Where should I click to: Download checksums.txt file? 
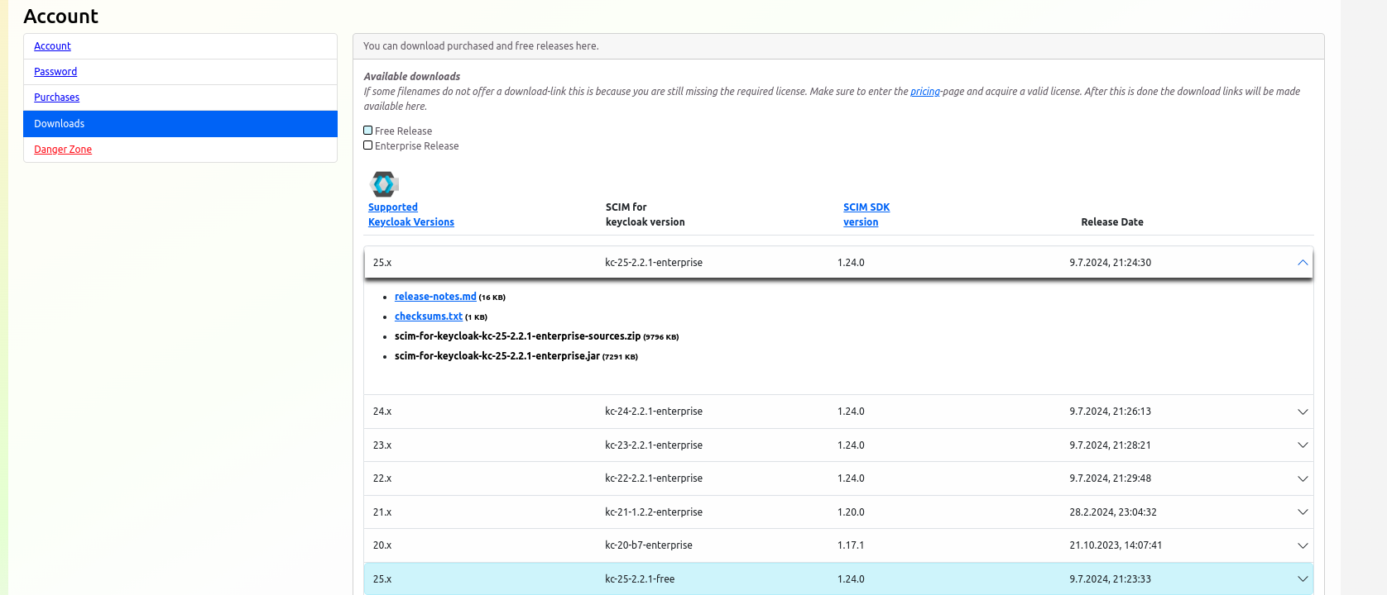click(x=429, y=317)
